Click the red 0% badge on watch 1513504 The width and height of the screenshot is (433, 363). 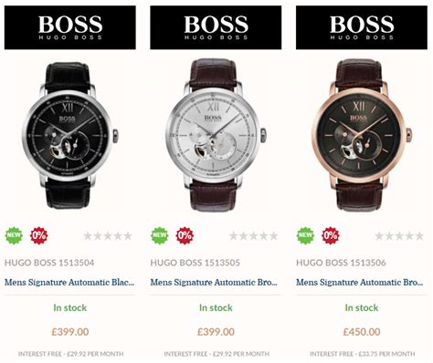[x=38, y=235]
